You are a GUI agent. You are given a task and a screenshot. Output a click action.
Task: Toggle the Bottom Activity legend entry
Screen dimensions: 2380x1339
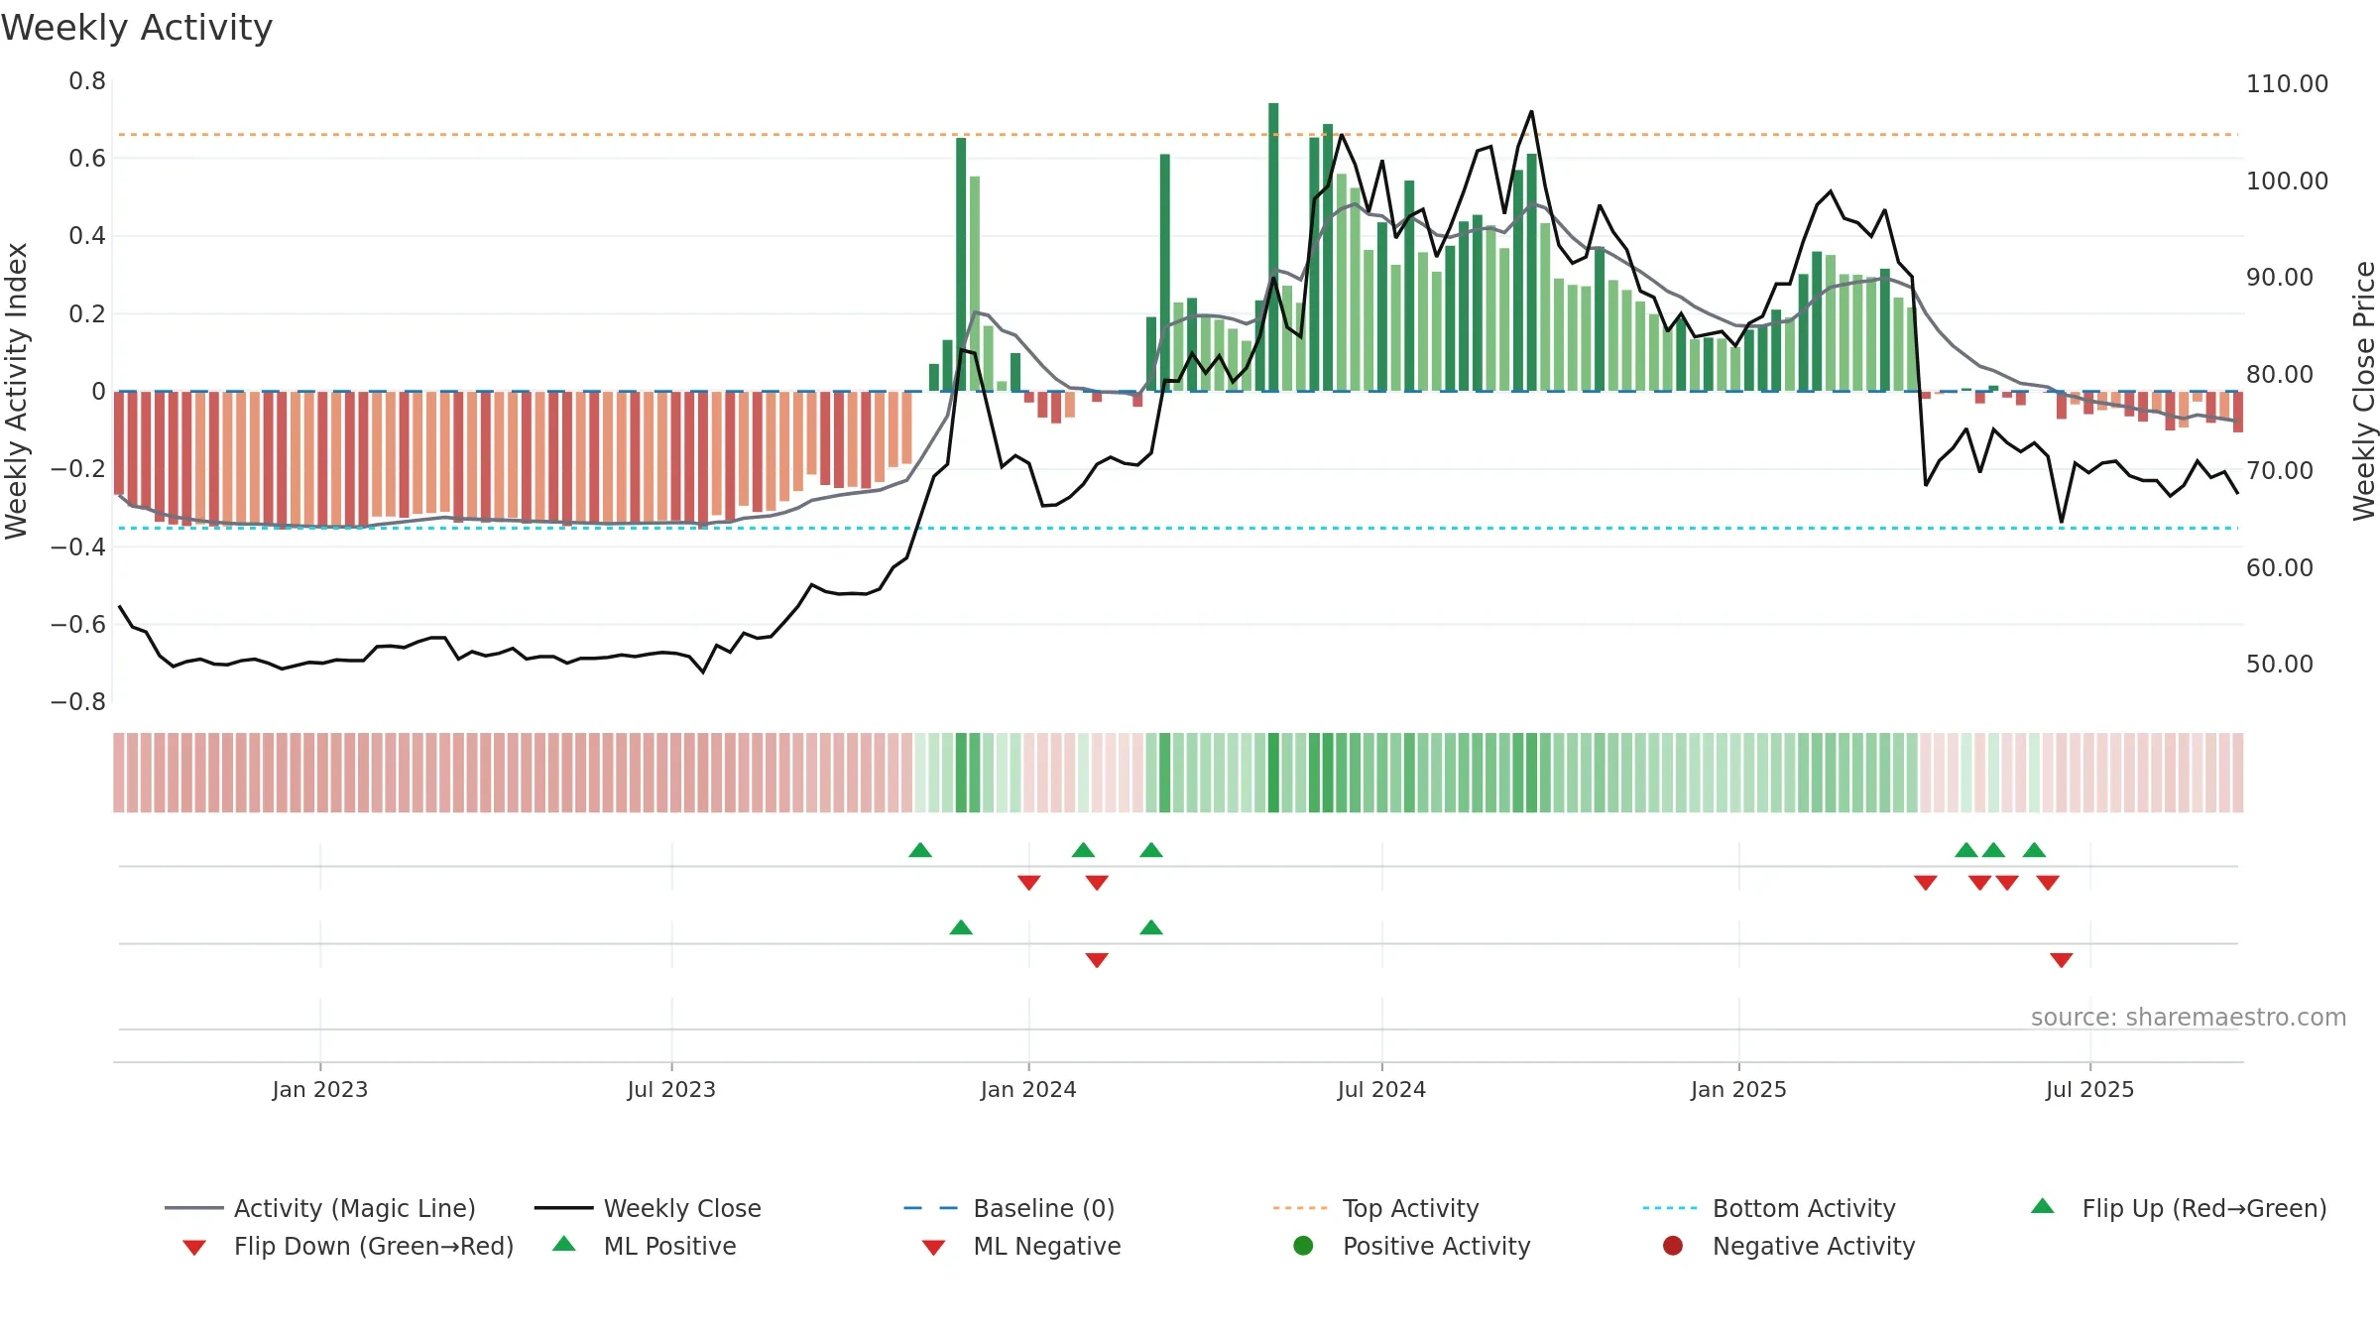(1769, 1208)
